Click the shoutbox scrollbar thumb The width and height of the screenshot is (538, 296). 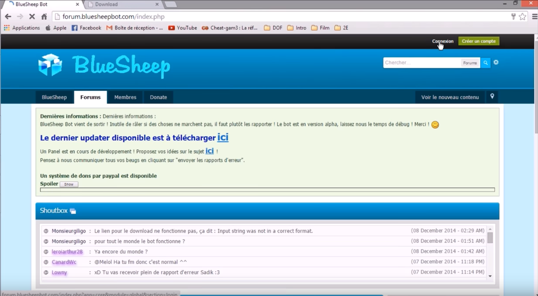click(490, 238)
